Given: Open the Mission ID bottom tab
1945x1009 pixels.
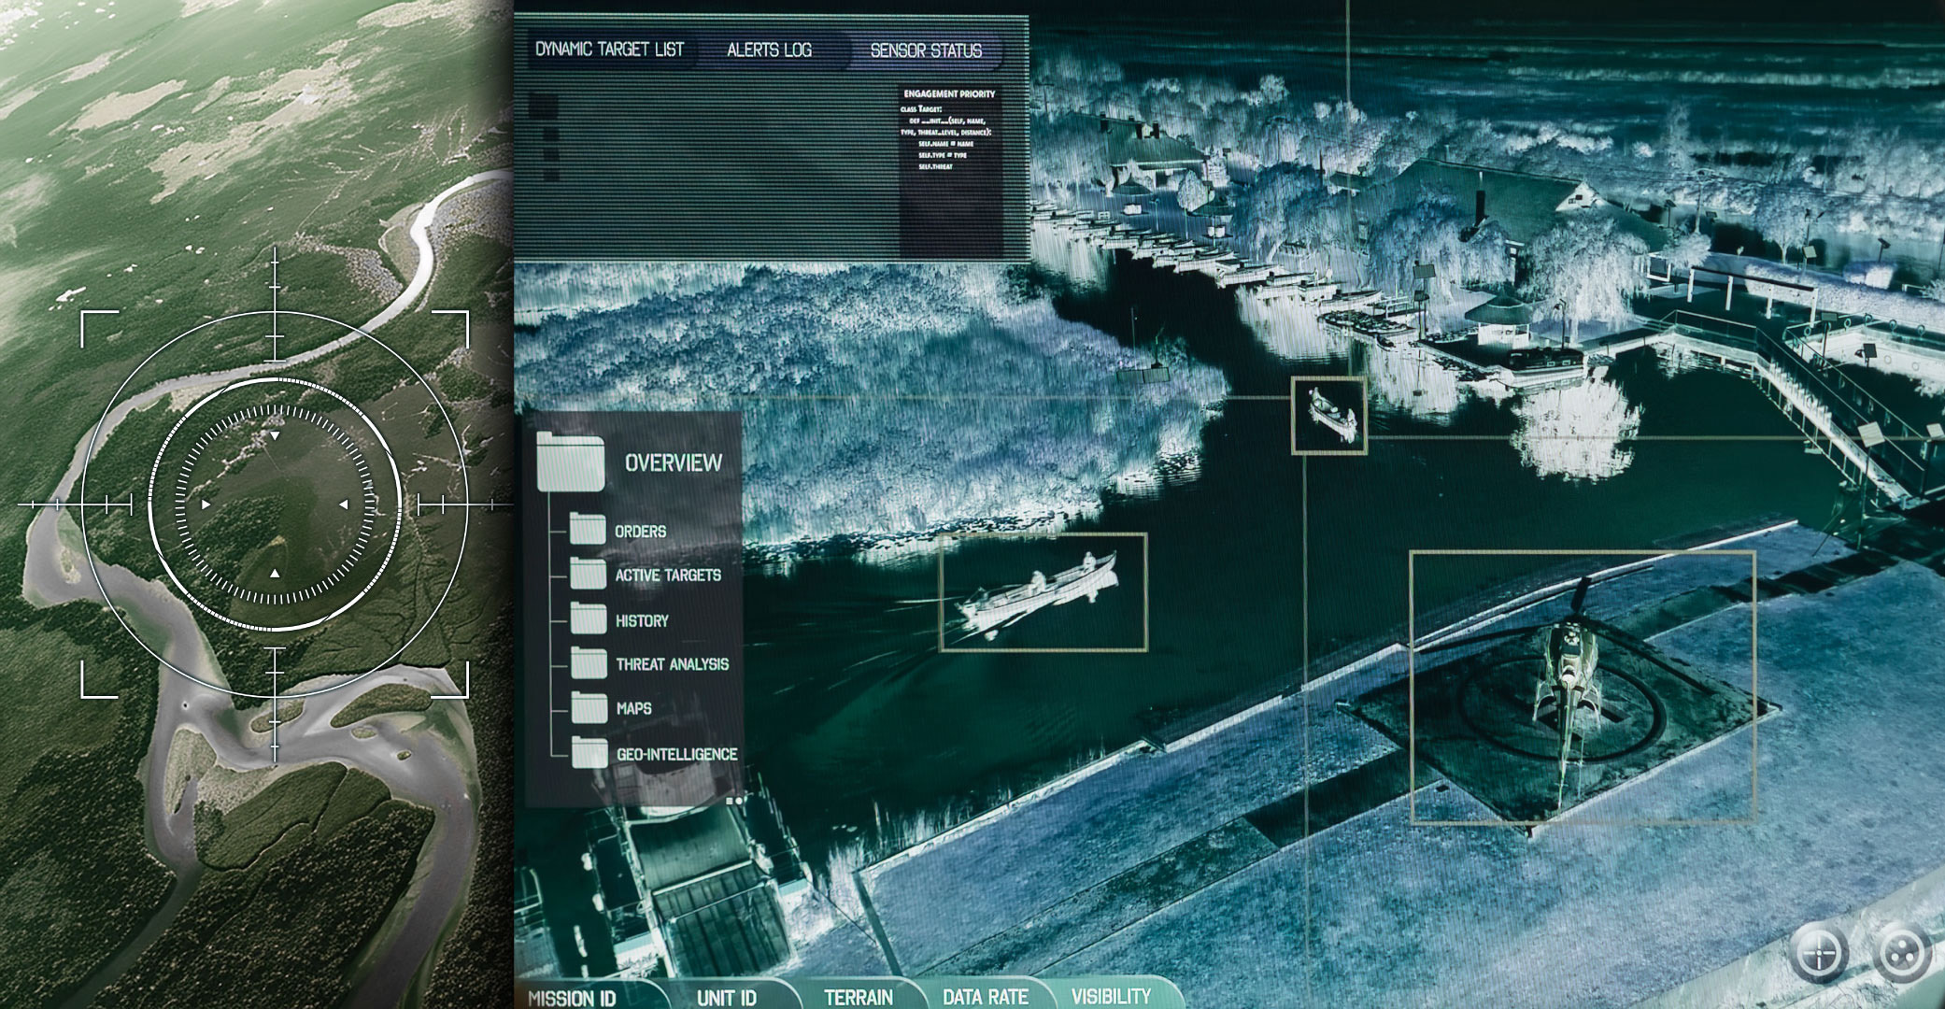Looking at the screenshot, I should coord(572,997).
